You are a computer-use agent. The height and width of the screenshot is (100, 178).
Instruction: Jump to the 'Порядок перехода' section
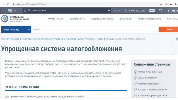[148, 84]
